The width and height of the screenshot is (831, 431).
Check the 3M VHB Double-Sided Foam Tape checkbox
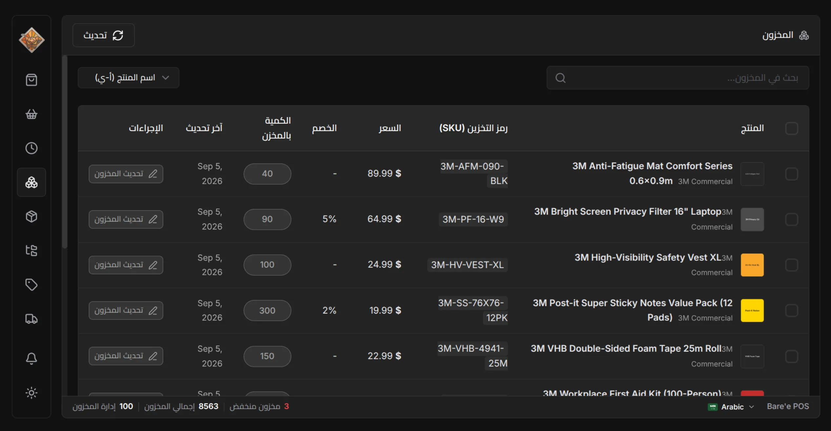click(791, 356)
